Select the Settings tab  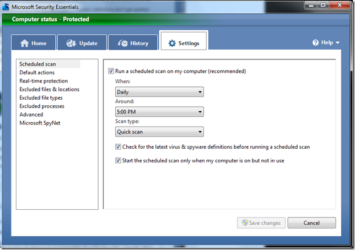184,41
